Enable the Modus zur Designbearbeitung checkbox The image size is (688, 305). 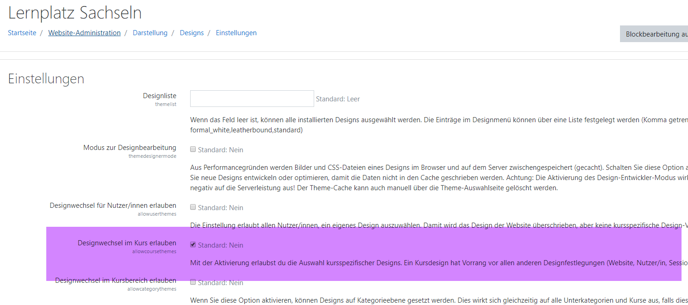tap(193, 149)
